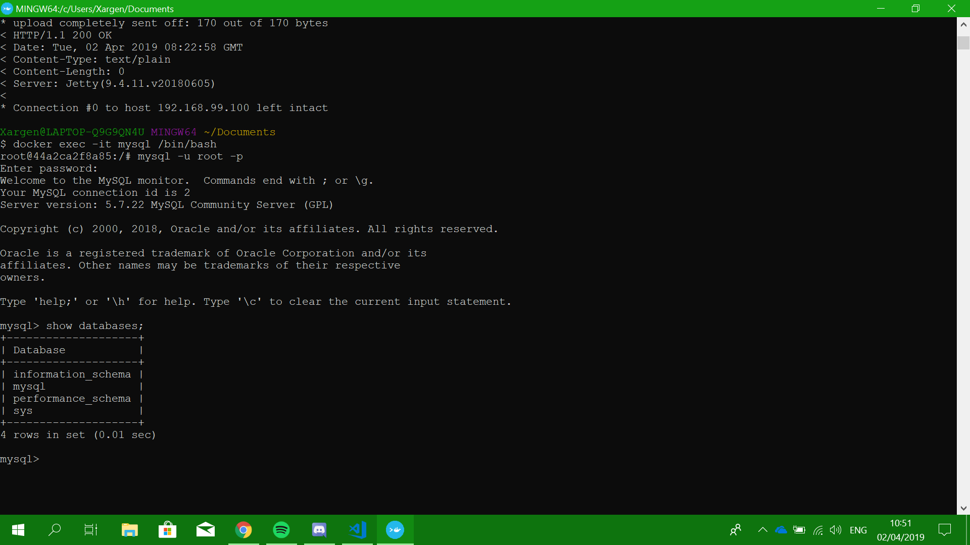This screenshot has width=970, height=545.
Task: Open taskbar Search
Action: [55, 530]
